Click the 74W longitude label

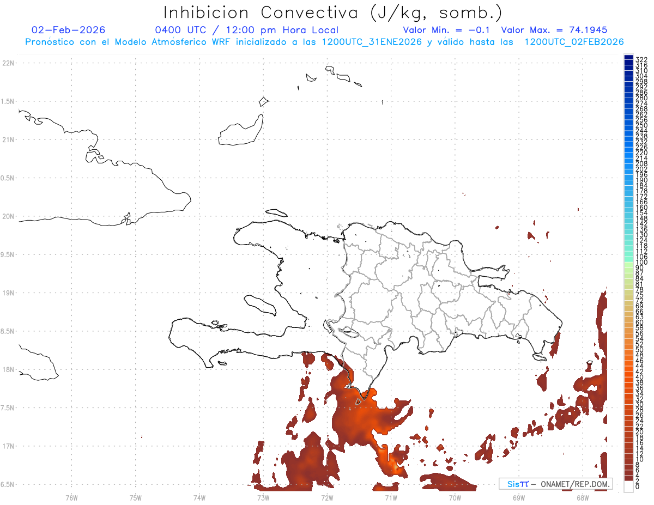coord(199,497)
